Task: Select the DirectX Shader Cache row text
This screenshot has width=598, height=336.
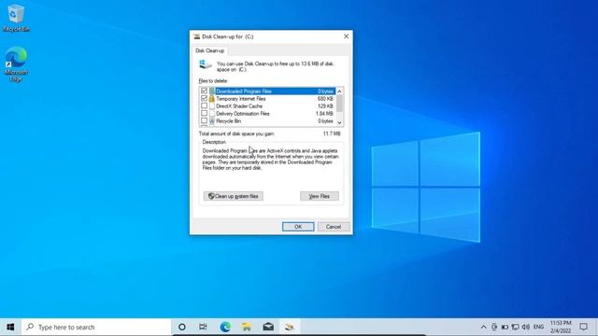Action: click(239, 105)
